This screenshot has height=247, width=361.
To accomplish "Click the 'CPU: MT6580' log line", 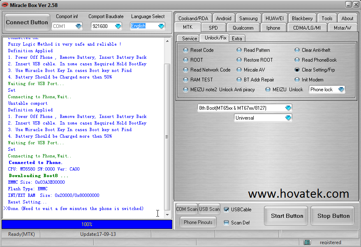I will tap(44, 169).
